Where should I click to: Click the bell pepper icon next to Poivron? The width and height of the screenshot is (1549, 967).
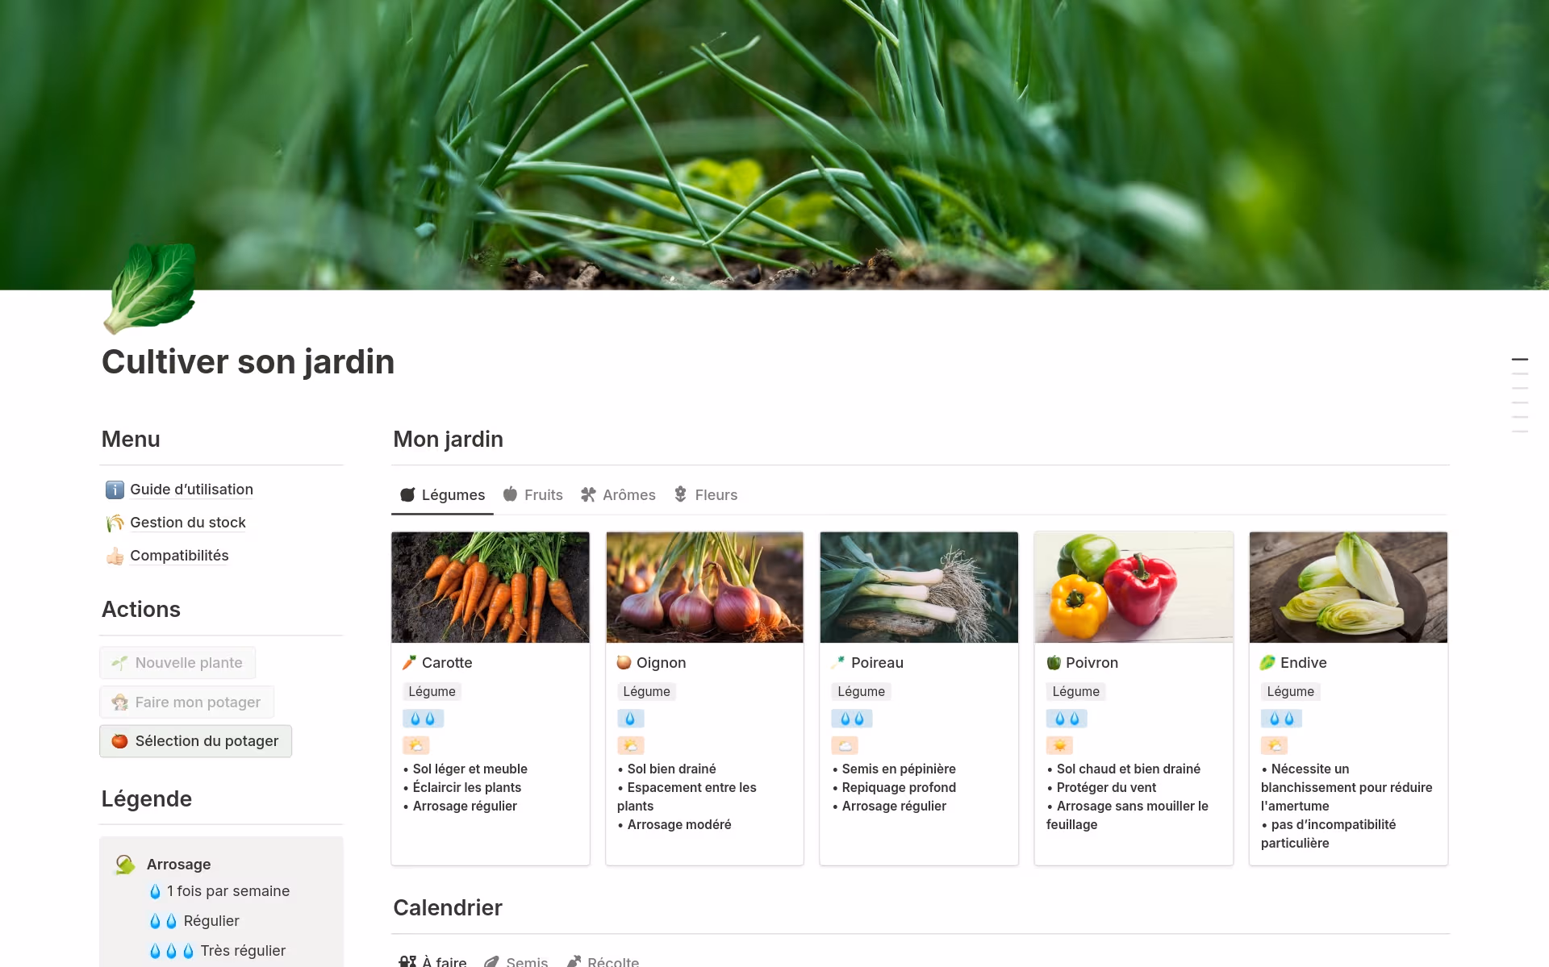coord(1053,663)
